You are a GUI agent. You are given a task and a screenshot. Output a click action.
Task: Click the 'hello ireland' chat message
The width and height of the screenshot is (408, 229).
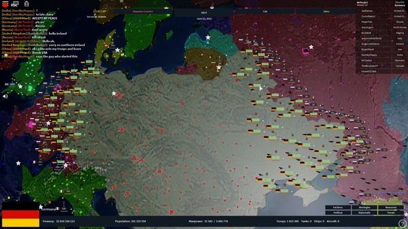58,34
